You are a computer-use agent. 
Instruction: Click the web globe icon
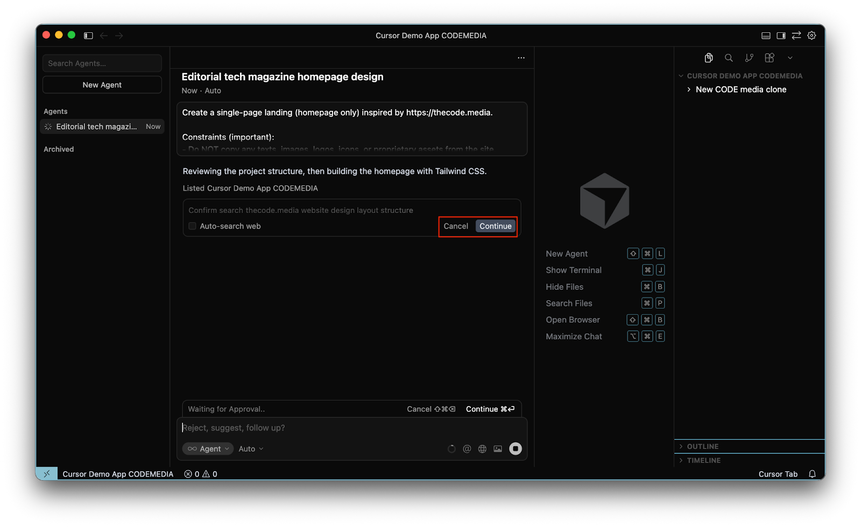[x=482, y=448]
